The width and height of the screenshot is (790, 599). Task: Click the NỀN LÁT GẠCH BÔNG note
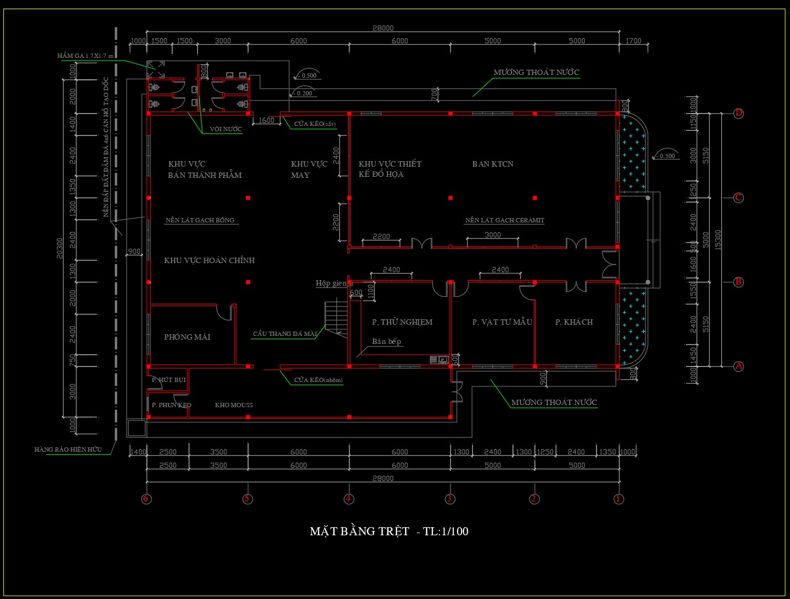pyautogui.click(x=200, y=220)
